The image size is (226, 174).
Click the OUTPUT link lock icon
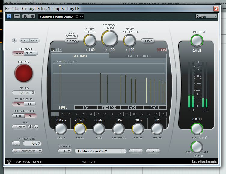tap(206, 138)
